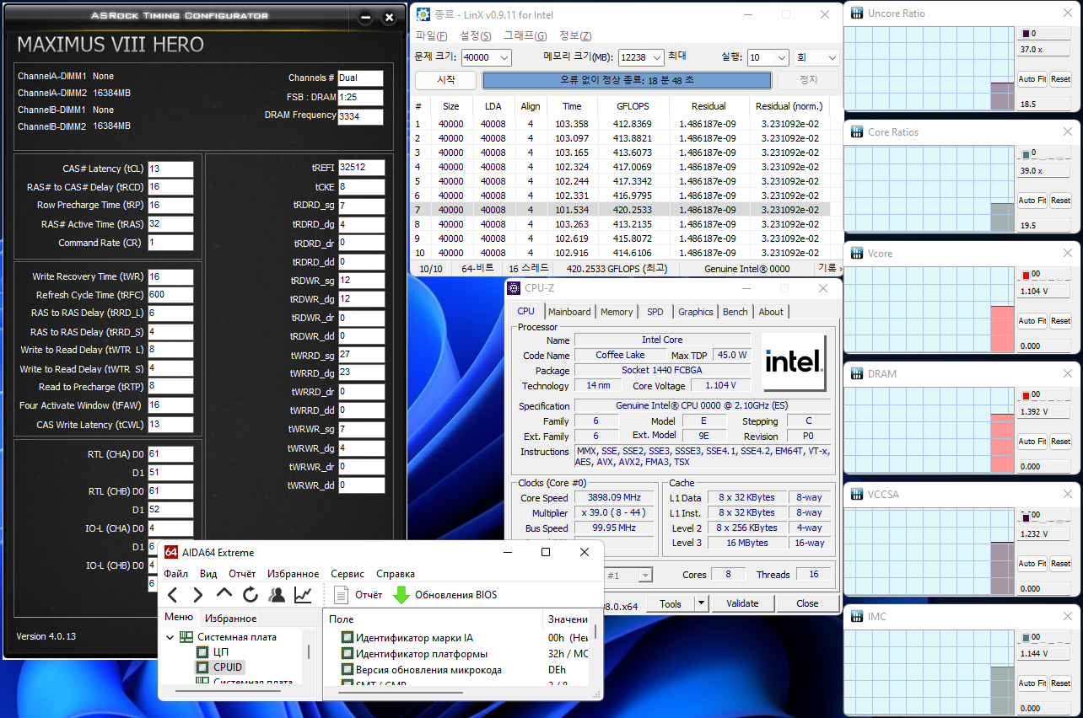
Task: Switch to the CPU-Z Memory tab
Action: 617,312
